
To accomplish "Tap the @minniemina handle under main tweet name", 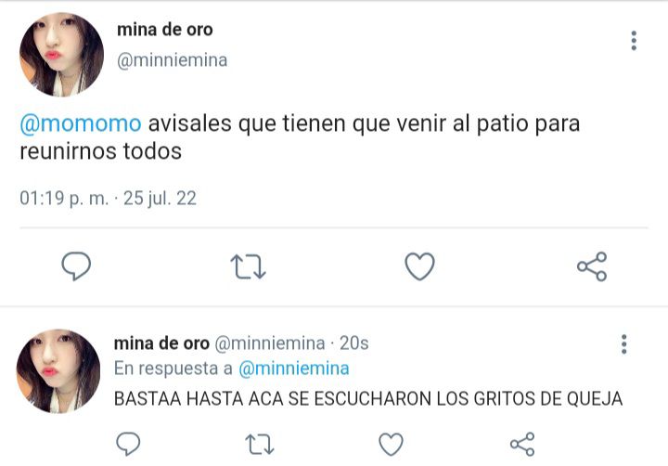I will (173, 60).
